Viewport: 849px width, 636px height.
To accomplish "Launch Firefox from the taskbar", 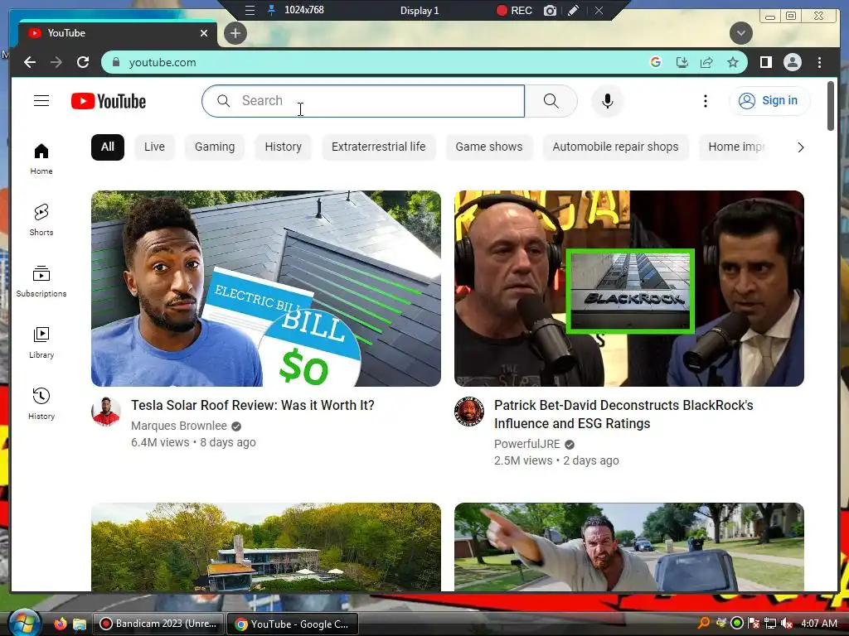I will coord(60,624).
